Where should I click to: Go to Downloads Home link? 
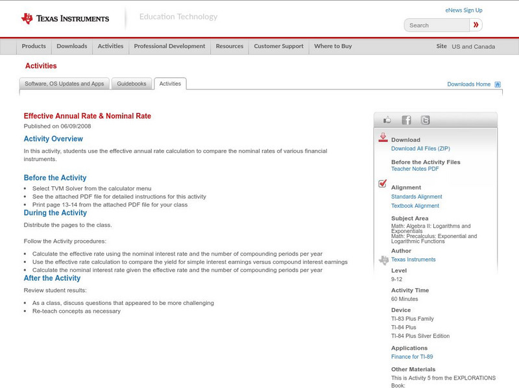[468, 84]
